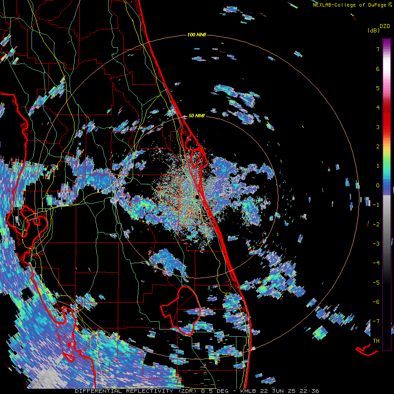394x394 pixels.
Task: Click the 1 dB tick label
Action: coord(378,166)
